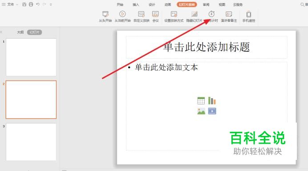The image size is (308, 171).
Task: Open 设置放映方式 settings icon
Action: click(x=174, y=14)
